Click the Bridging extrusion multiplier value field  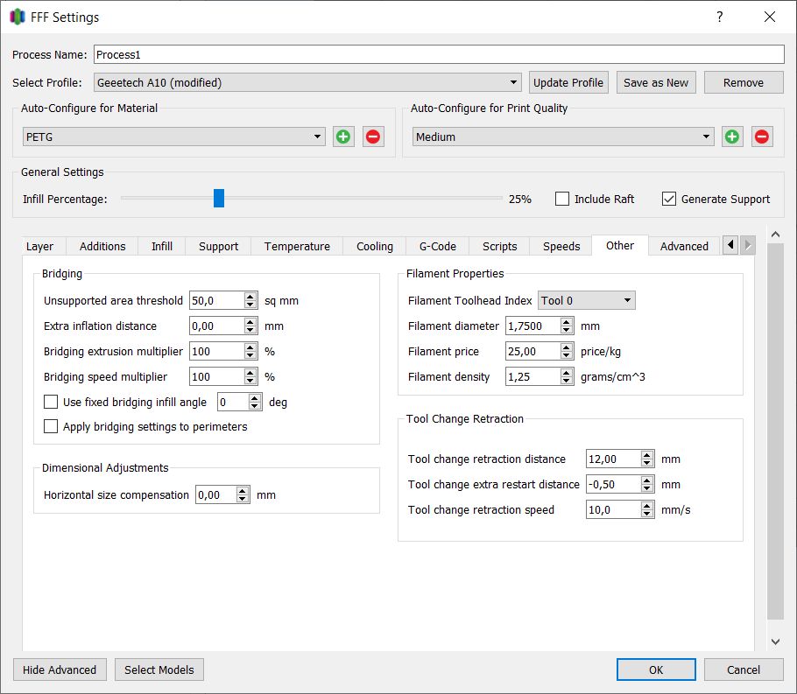tap(217, 351)
